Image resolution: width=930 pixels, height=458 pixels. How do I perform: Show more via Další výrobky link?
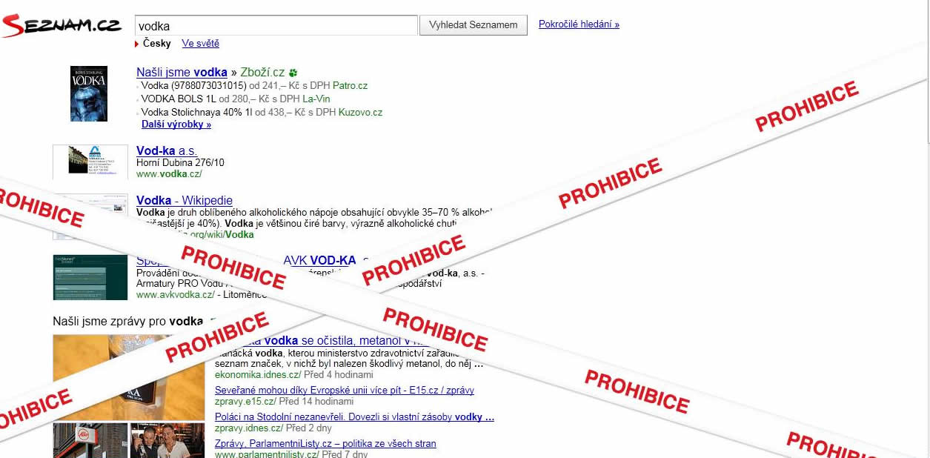pos(176,125)
